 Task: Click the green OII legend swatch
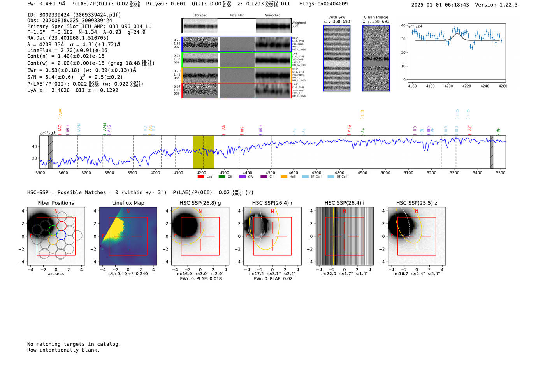(x=222, y=177)
